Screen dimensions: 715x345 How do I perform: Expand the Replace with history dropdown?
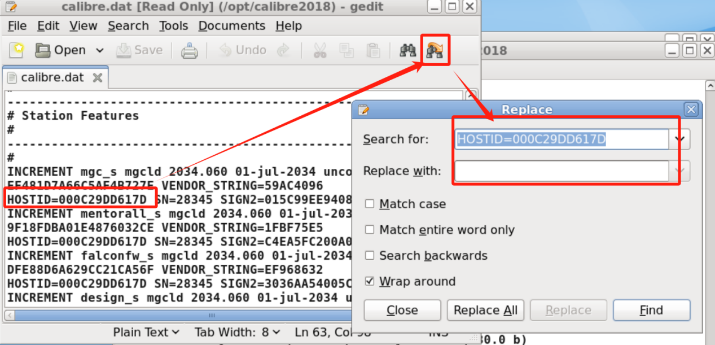[x=680, y=171]
